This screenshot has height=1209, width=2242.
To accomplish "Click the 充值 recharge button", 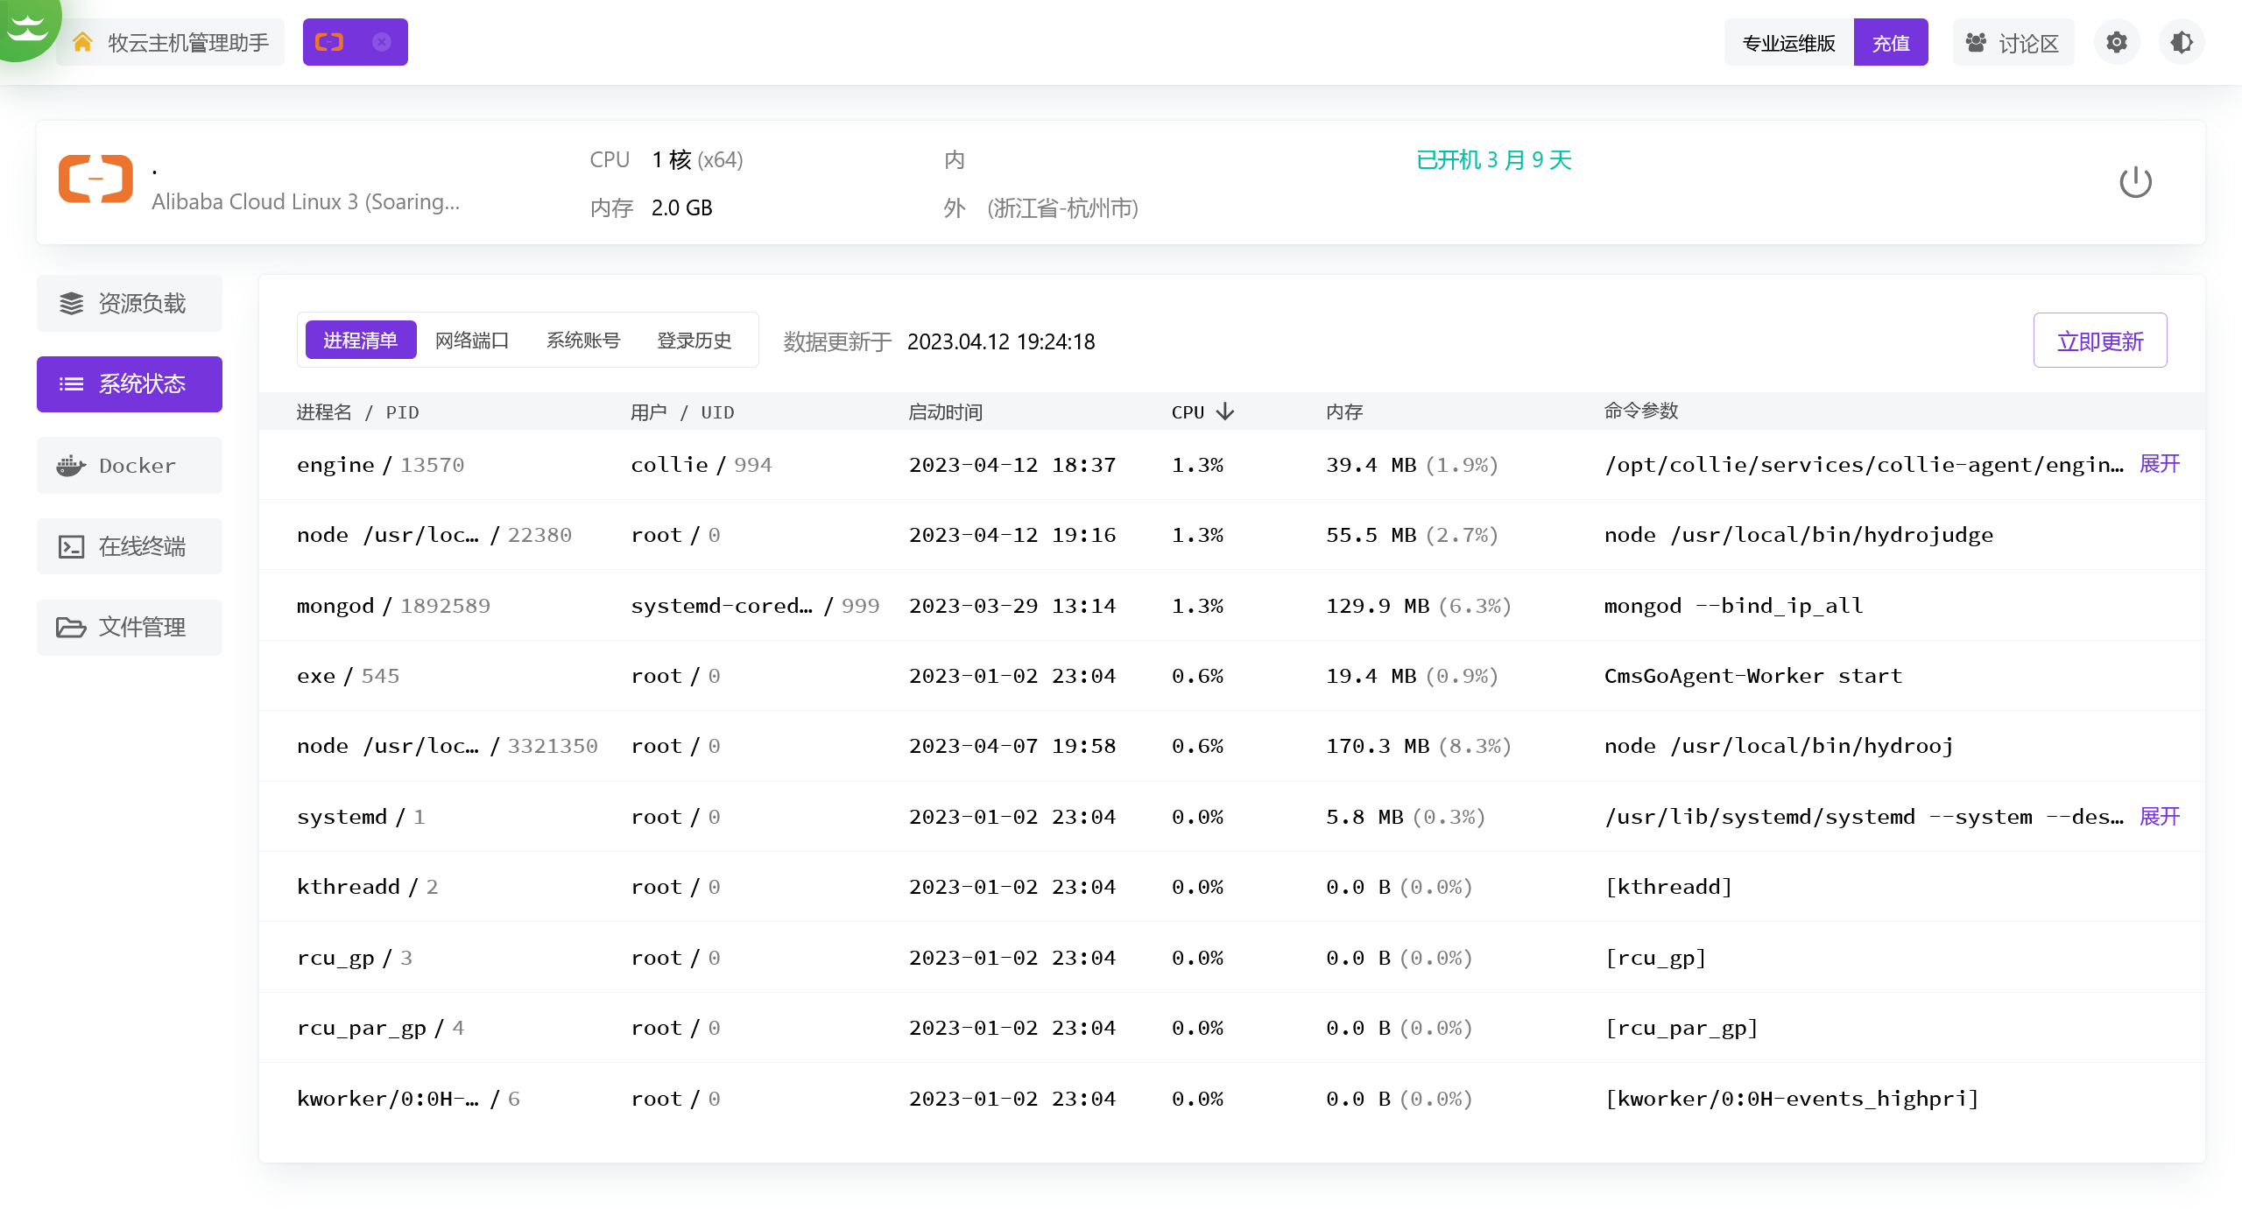I will pyautogui.click(x=1890, y=43).
